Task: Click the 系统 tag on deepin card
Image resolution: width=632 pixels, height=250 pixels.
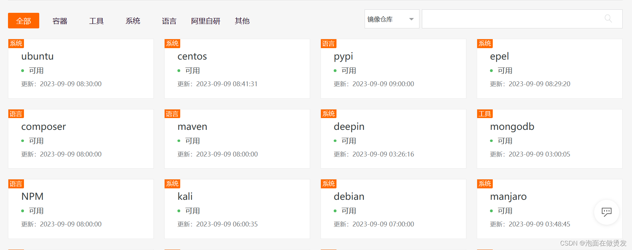Action: [329, 114]
